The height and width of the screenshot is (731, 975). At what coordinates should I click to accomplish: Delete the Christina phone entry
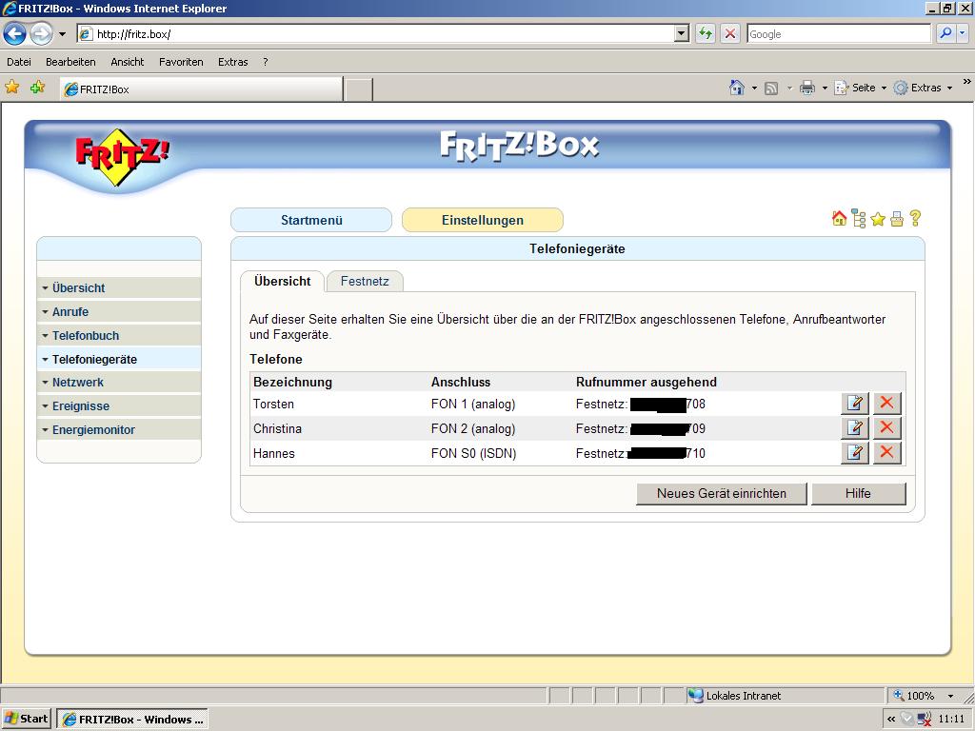887,428
